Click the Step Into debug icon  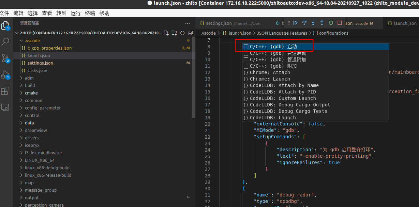[x=313, y=23]
